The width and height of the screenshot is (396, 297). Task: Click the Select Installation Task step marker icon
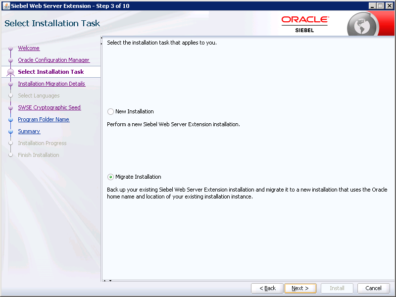pos(10,72)
